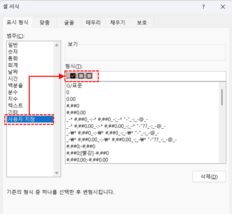Click the format list scrollbar thumb
This screenshot has height=214, width=232.
pyautogui.click(x=222, y=97)
